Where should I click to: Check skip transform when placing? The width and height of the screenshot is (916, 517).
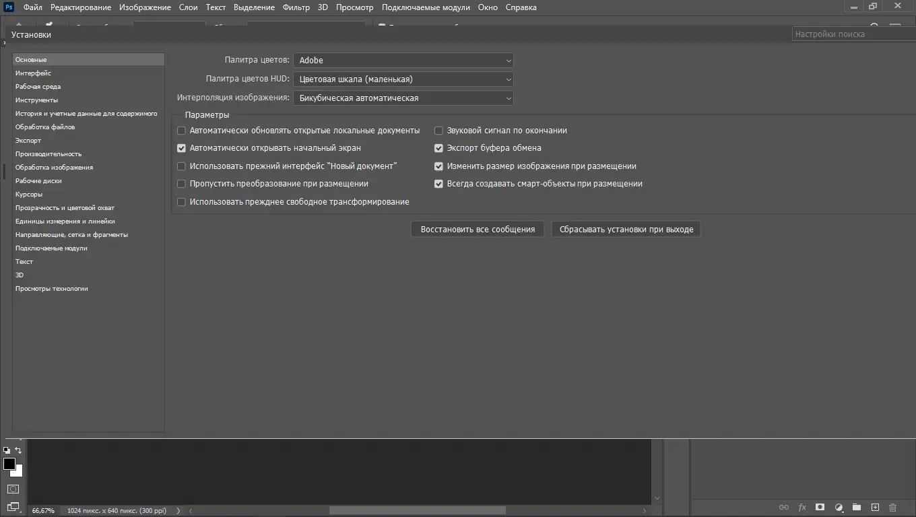pyautogui.click(x=181, y=184)
